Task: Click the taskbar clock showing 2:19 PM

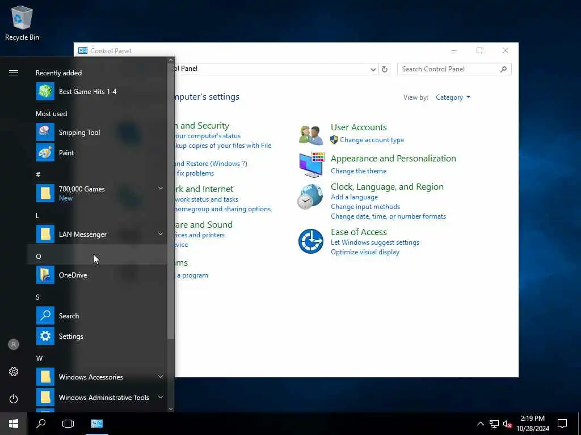Action: point(532,424)
